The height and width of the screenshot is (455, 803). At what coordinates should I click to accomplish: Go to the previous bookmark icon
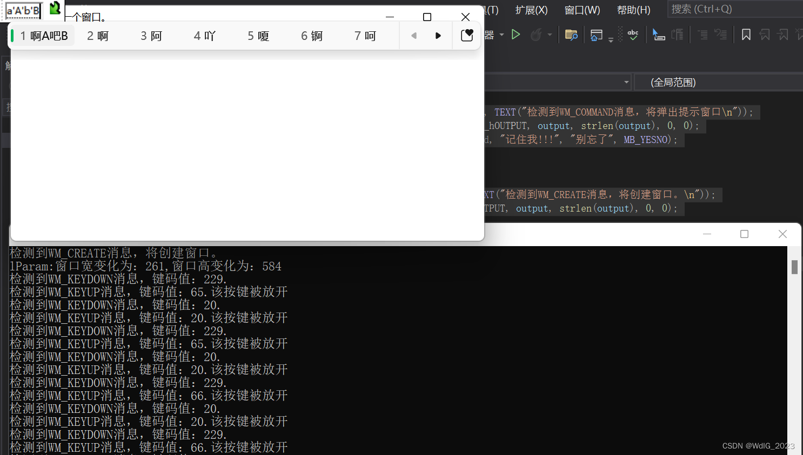coord(764,35)
